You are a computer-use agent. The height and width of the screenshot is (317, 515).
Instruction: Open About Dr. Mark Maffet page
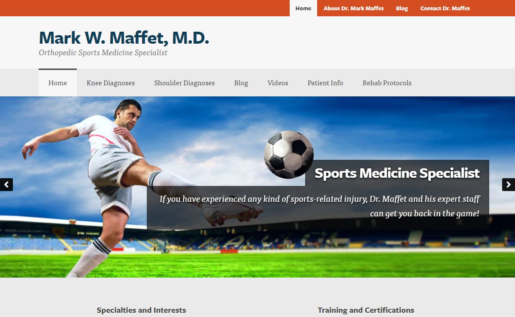[354, 8]
